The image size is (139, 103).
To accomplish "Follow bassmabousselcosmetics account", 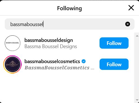I will [x=114, y=64].
